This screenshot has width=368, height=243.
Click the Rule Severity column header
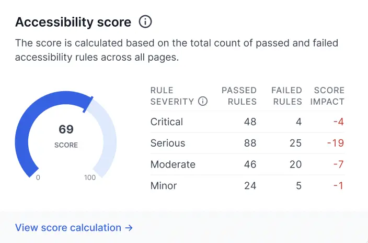(172, 96)
